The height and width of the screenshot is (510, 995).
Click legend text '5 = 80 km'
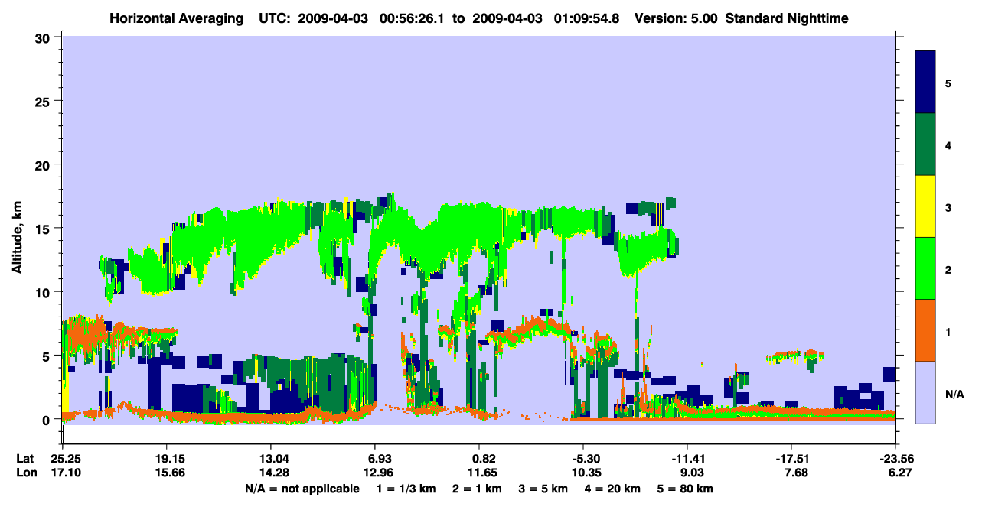click(684, 489)
